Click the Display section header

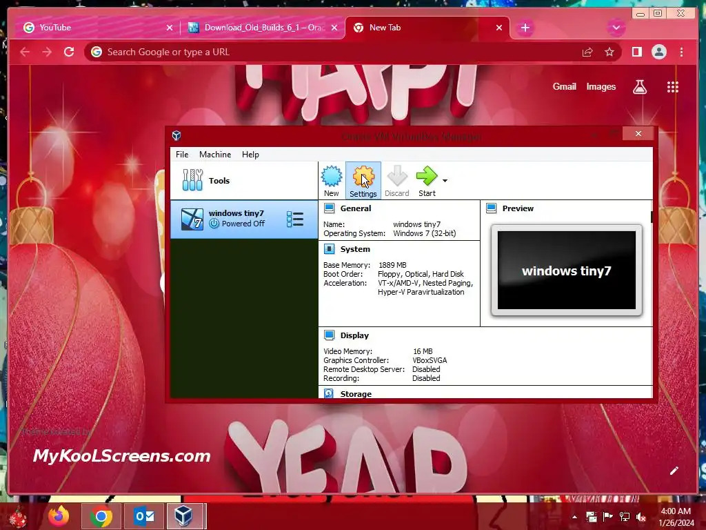tap(354, 335)
